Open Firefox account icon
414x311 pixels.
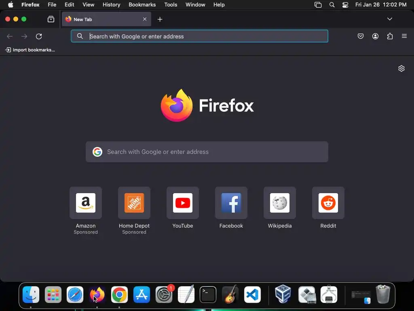375,36
